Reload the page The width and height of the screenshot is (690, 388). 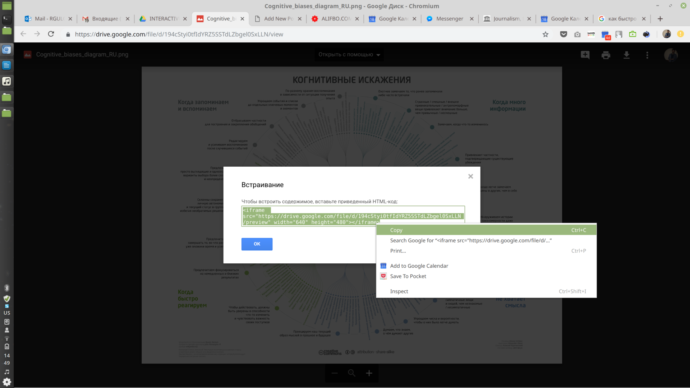(x=51, y=34)
